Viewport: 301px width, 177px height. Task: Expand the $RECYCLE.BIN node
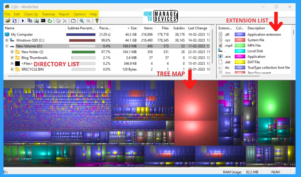coord(12,69)
